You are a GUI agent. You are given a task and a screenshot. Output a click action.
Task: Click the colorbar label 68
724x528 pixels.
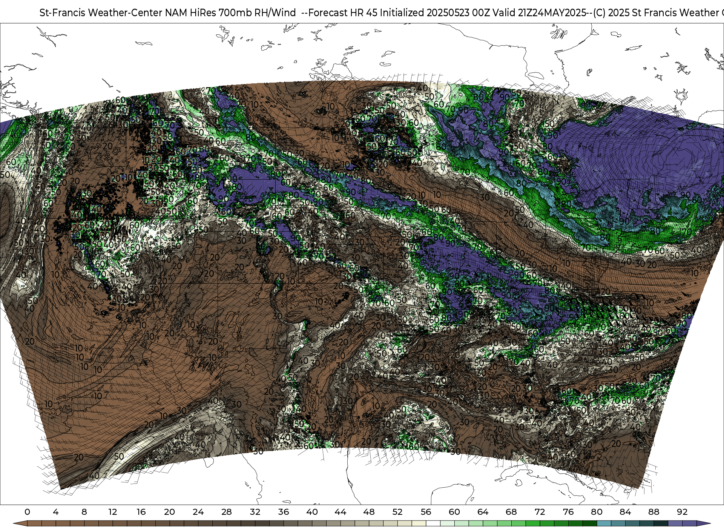tap(511, 512)
